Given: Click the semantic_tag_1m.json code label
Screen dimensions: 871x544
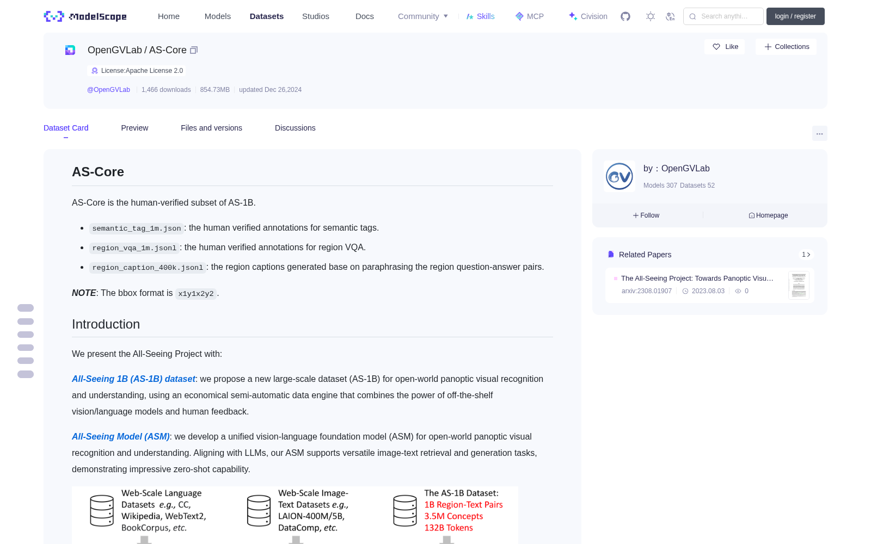Looking at the screenshot, I should pyautogui.click(x=137, y=228).
